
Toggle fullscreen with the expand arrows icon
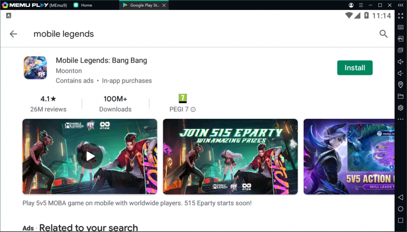401,16
